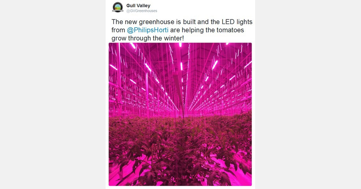Click empty space right of Gull Valley header
This screenshot has height=189, width=361.
tap(205, 7)
